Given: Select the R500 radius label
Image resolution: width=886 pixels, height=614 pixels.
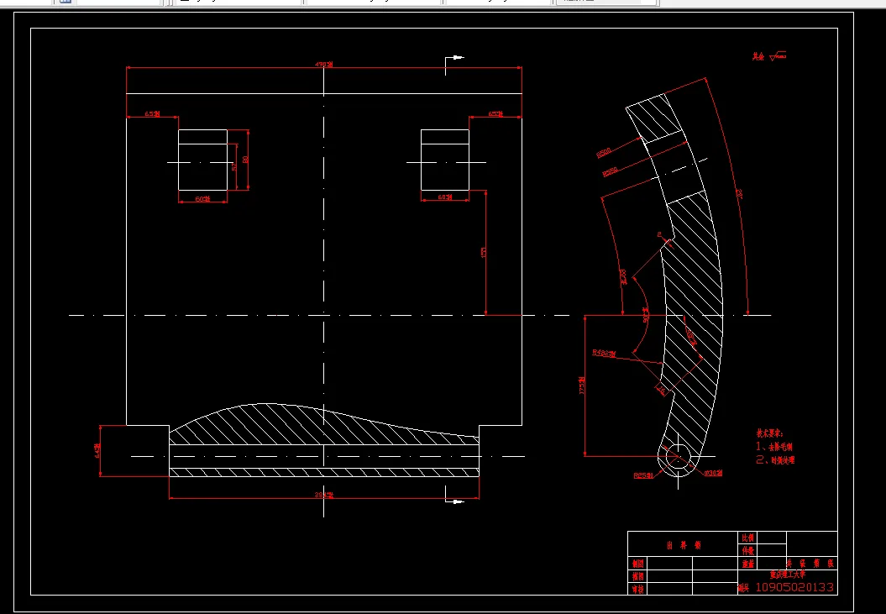Looking at the screenshot, I should point(604,153).
